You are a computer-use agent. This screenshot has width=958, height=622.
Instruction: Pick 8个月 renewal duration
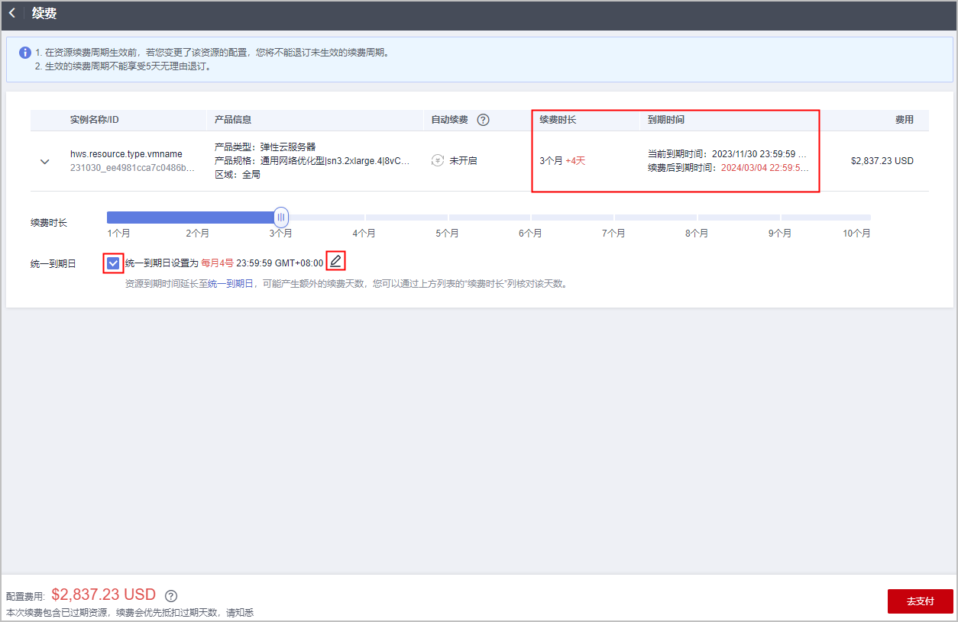[x=697, y=233]
